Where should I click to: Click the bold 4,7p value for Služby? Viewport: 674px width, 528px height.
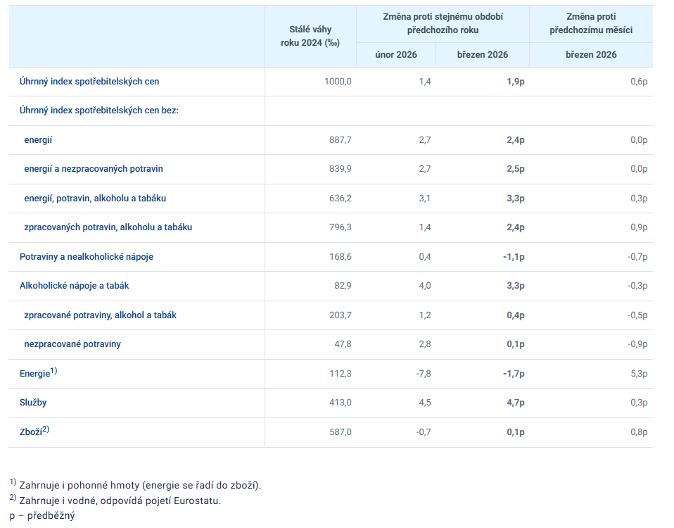point(516,403)
